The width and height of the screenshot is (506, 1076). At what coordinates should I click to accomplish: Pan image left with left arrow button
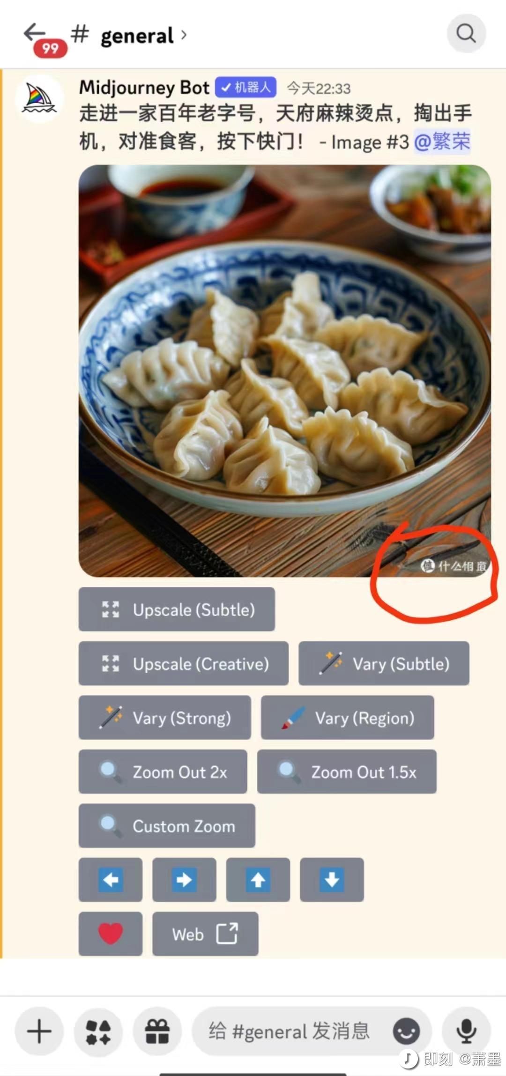tap(111, 879)
